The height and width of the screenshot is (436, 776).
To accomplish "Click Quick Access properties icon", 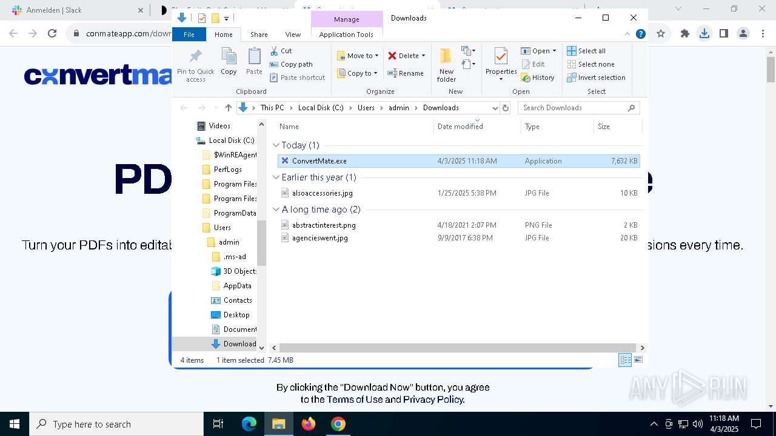I will coord(202,18).
